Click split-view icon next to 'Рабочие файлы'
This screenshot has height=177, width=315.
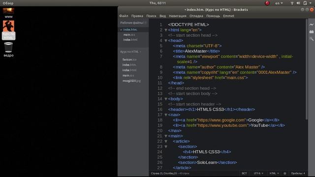pos(145,23)
